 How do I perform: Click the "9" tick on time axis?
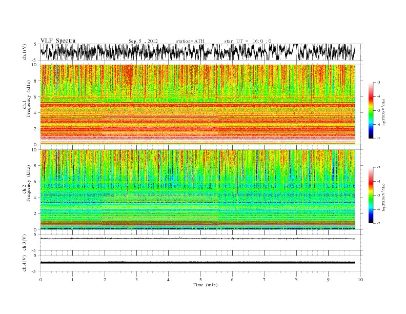pyautogui.click(x=328, y=280)
